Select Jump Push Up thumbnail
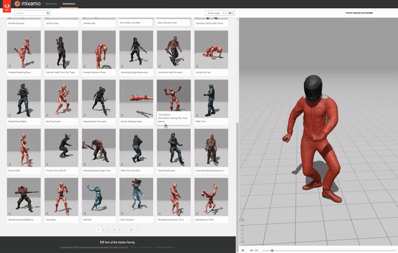The width and height of the screenshot is (398, 253). coord(211,50)
